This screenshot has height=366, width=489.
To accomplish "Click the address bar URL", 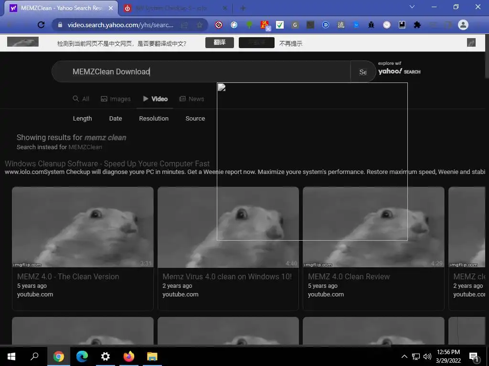I will [120, 25].
